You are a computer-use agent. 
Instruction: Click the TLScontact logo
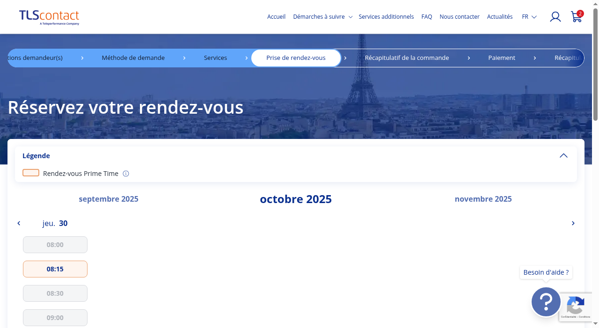pos(49,17)
